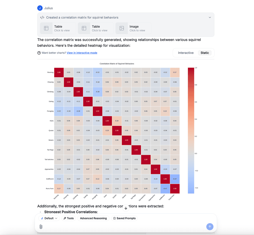Open the Image result preview icon
This screenshot has height=235, width=254.
(x=122, y=28)
